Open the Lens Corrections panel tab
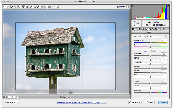 (x=149, y=29)
